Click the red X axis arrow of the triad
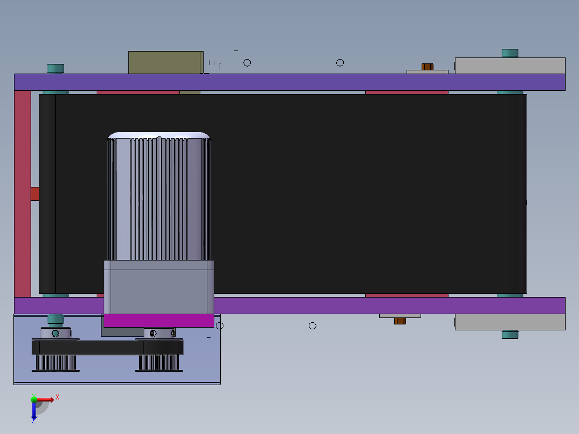Screen dimensions: 579x434 pos(46,399)
